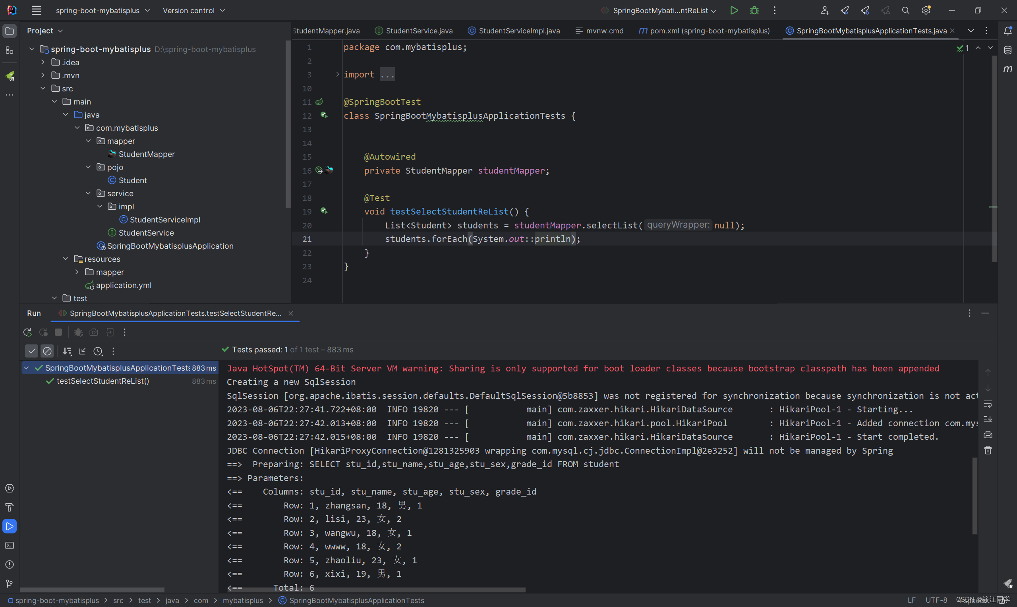
Task: Expand folded import statements
Action: [338, 74]
